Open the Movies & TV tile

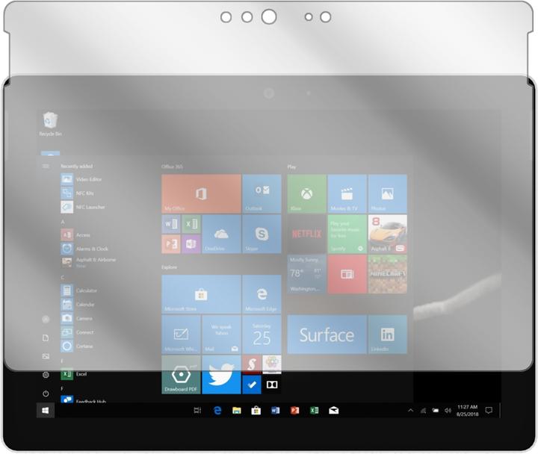pos(347,193)
